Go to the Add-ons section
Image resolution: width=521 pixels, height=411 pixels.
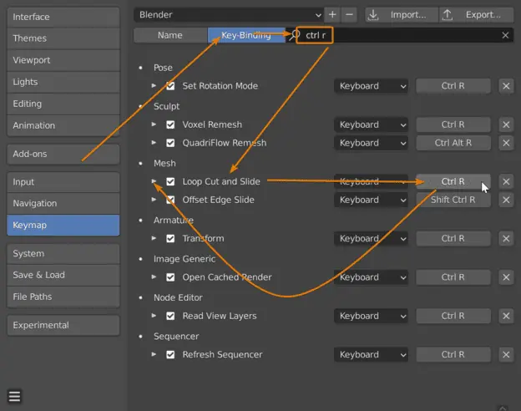63,154
